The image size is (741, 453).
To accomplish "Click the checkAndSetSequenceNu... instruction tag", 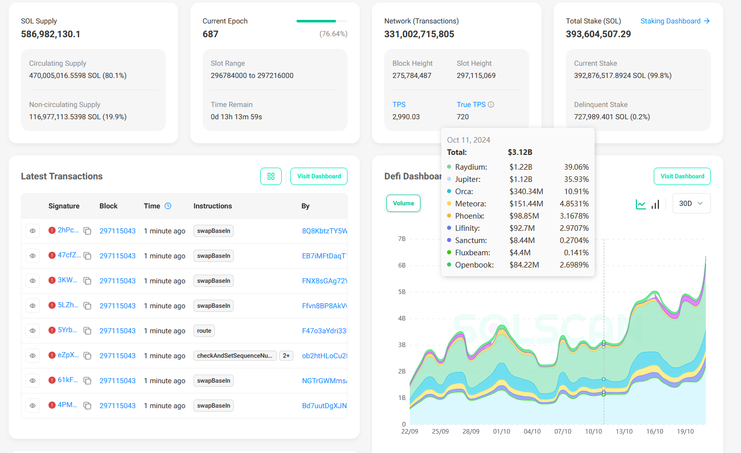I will pos(235,356).
